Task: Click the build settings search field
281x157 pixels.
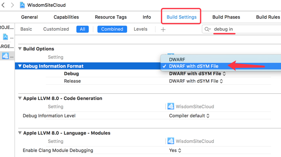Action: tap(241, 29)
